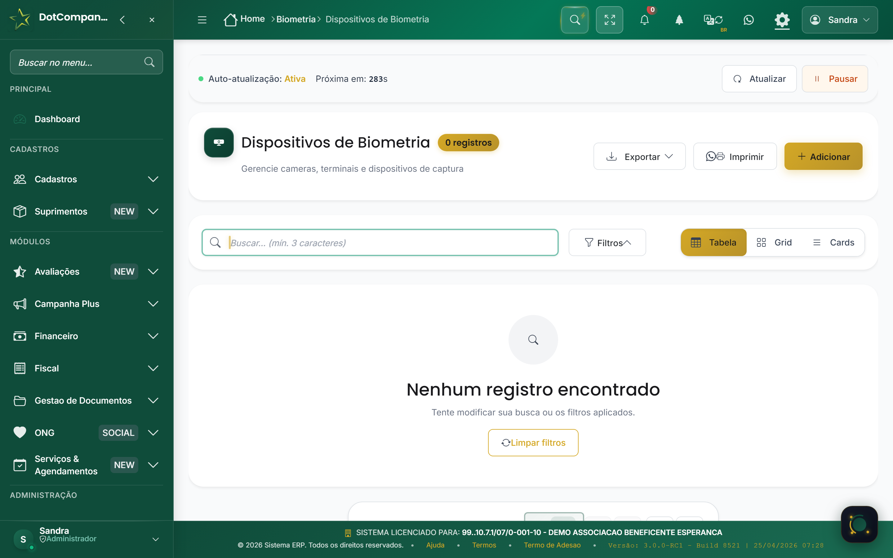Screen dimensions: 893x558
Task: Expand the Suprimentos menu chevron
Action: pos(153,211)
